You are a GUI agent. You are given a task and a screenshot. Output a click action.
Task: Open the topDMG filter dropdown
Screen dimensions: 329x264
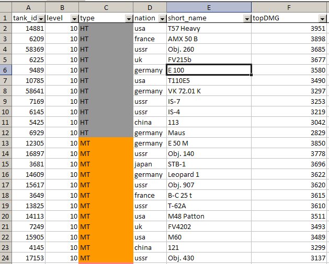323,19
